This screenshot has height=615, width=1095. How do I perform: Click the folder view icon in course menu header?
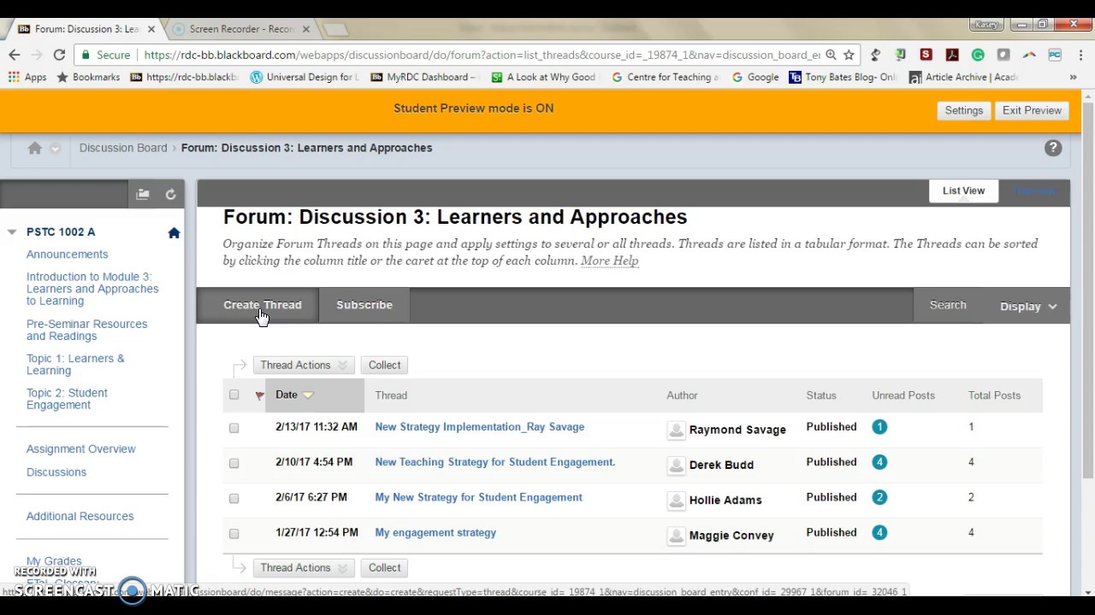click(x=143, y=195)
